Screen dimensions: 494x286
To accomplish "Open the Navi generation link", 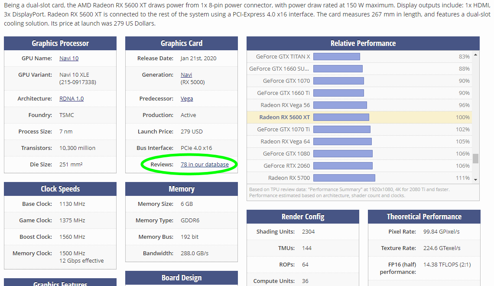I will pos(186,75).
